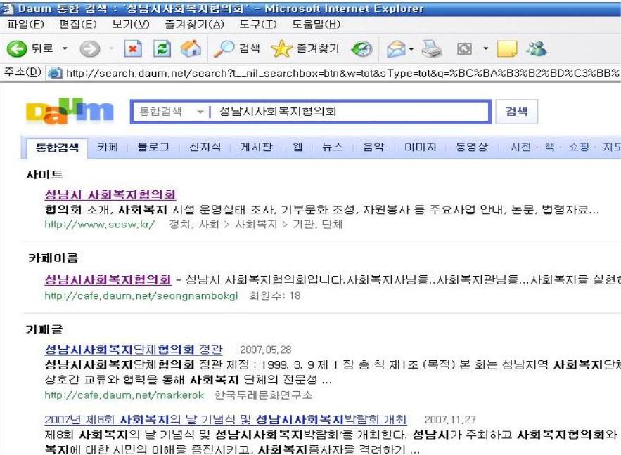Open the 정치, 사회 category link
This screenshot has height=455, width=621.
(193, 225)
